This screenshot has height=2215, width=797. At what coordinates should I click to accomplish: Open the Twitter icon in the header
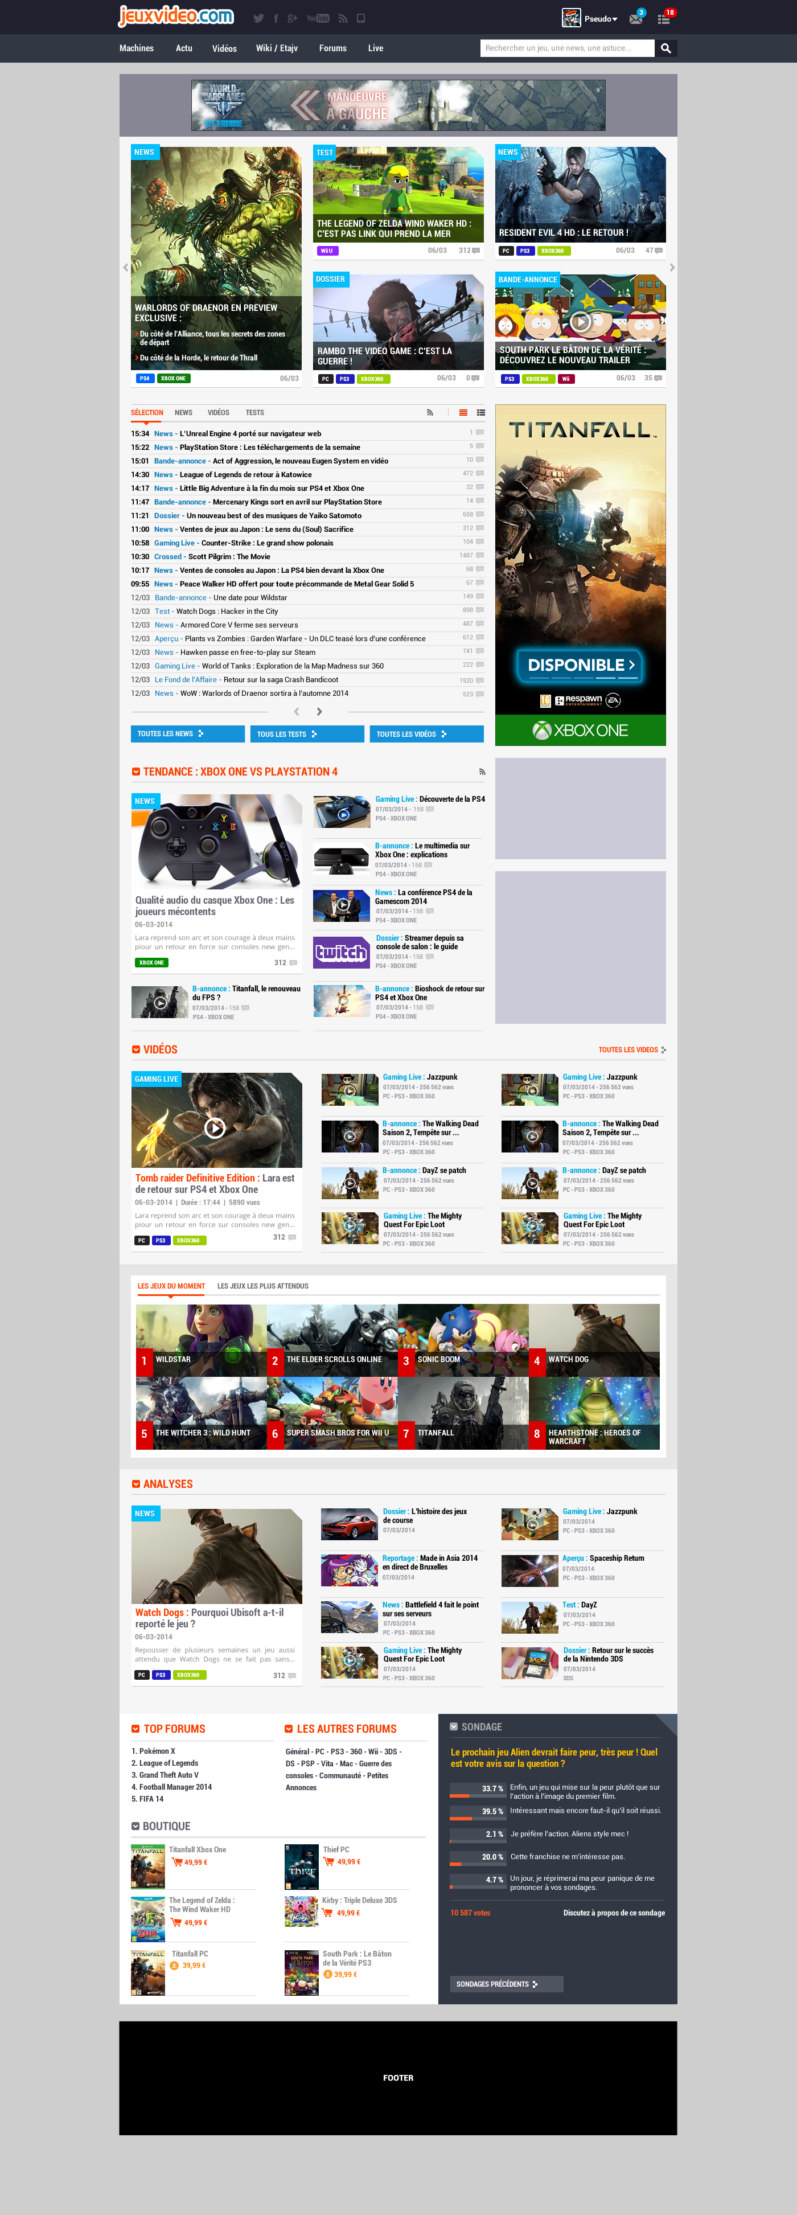[258, 18]
